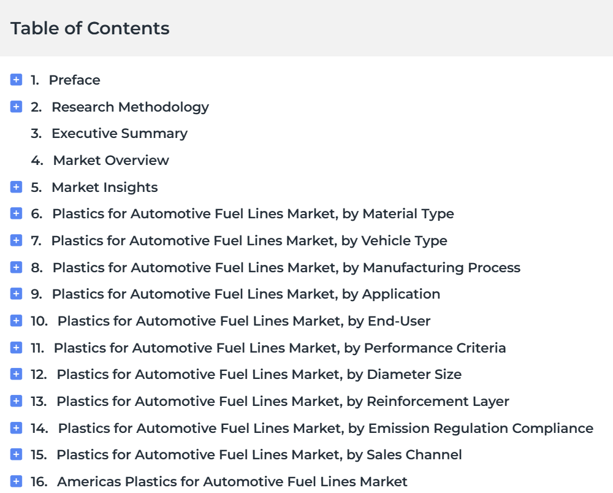This screenshot has width=613, height=493.
Task: Click plus icon beside by Reinforcement Layer
Action: [x=17, y=401]
